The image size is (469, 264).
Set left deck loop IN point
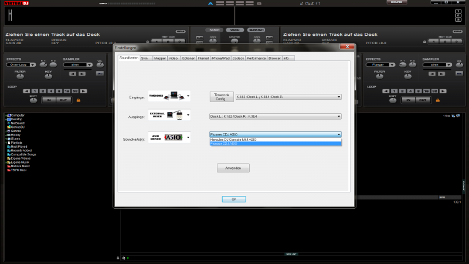pos(49,100)
